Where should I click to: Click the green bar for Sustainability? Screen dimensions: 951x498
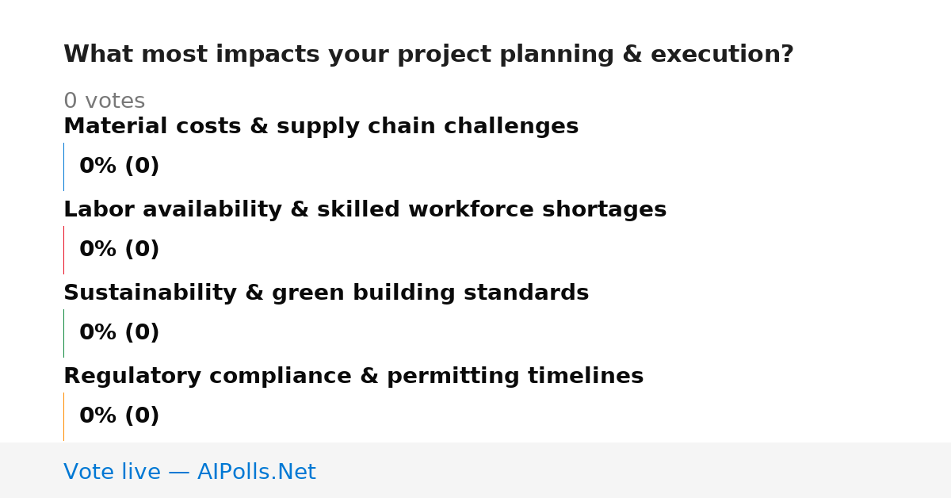[x=63, y=333]
